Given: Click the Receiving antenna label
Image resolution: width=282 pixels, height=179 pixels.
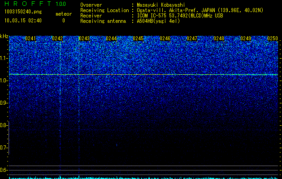Looking at the screenshot, I should (103, 21).
